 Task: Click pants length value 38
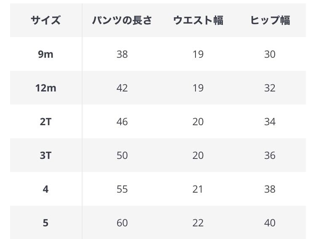tap(122, 54)
